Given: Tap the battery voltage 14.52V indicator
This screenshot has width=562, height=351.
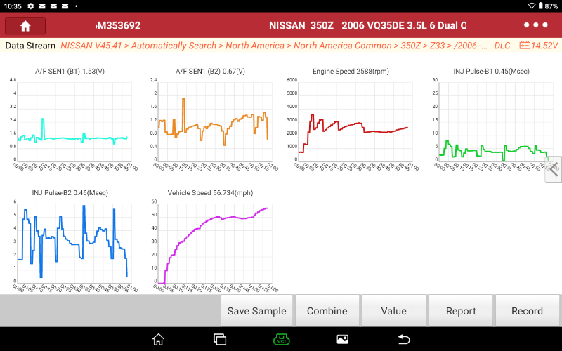Looking at the screenshot, I should 539,46.
